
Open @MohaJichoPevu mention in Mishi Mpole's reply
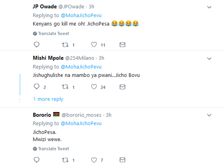[81, 67]
